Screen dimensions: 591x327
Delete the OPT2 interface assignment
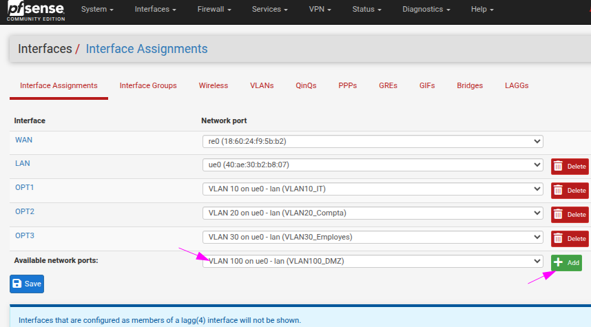pos(570,214)
